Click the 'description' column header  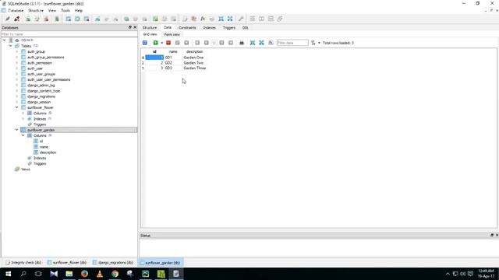194,51
